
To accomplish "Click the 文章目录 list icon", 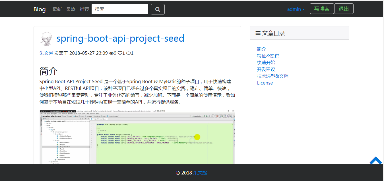I will point(258,33).
